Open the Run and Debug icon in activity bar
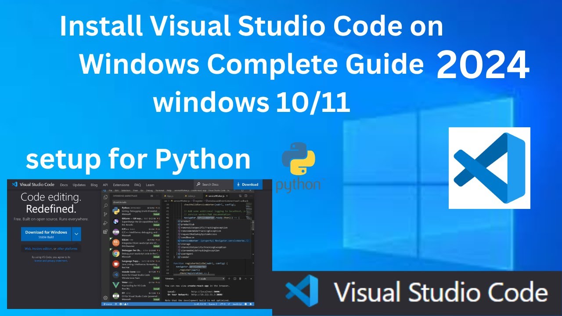Image resolution: width=562 pixels, height=316 pixels. click(105, 223)
